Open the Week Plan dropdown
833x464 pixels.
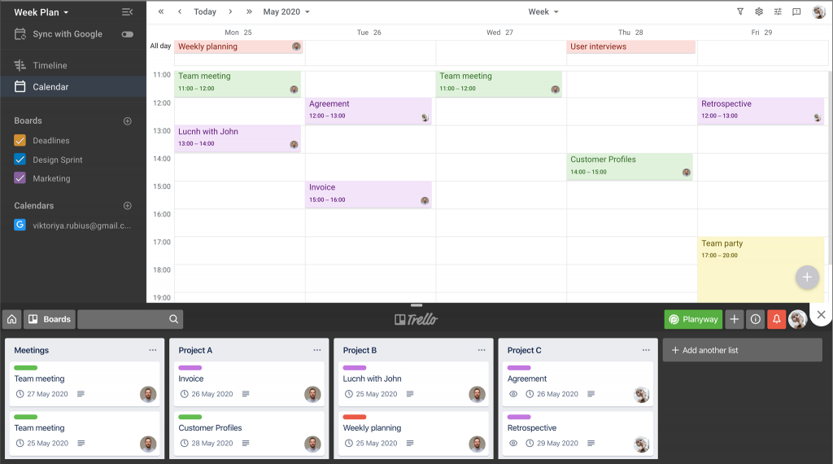click(x=41, y=12)
